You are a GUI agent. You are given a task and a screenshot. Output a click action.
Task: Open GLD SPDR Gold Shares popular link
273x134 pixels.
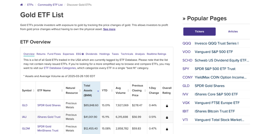point(216,86)
